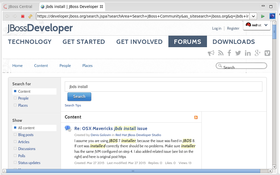Stop page loading with red stop icon
This screenshot has height=175, width=280.
(23, 16)
